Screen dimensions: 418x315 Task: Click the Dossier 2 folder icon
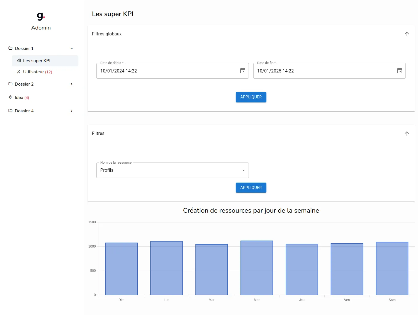click(10, 84)
